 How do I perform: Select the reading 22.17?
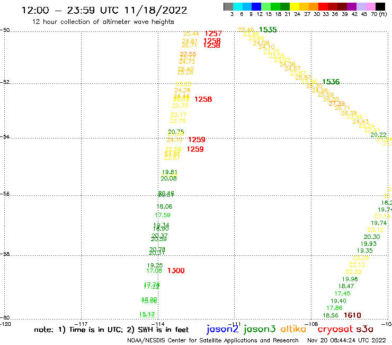click(179, 115)
